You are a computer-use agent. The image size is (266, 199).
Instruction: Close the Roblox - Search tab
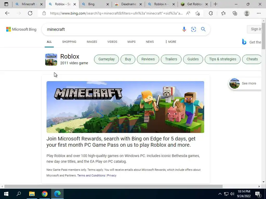[x=75, y=4]
